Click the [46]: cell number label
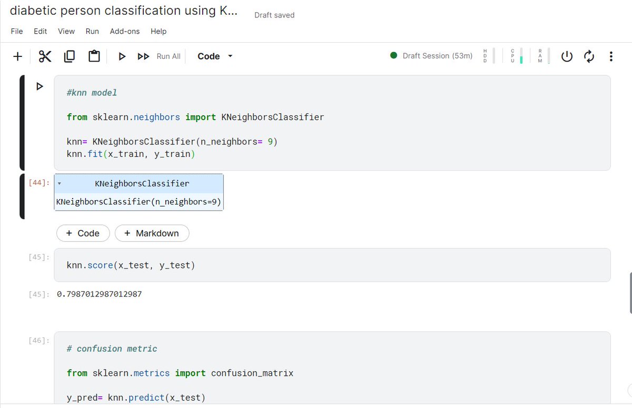This screenshot has height=408, width=632. tap(39, 341)
